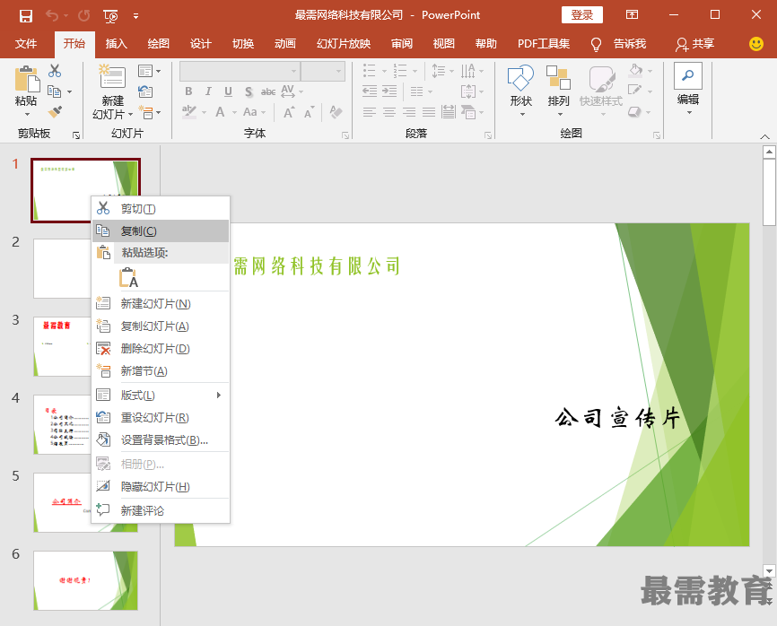Screen dimensions: 777x626
Task: Switch to the 切换 tab
Action: tap(243, 44)
